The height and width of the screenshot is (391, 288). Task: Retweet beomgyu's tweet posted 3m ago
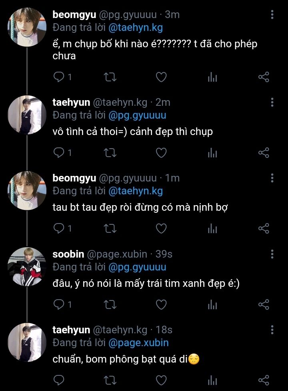pyautogui.click(x=110, y=77)
